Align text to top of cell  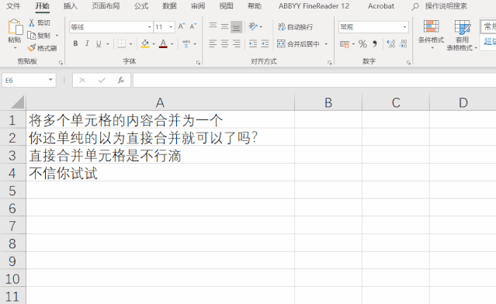tap(213, 26)
